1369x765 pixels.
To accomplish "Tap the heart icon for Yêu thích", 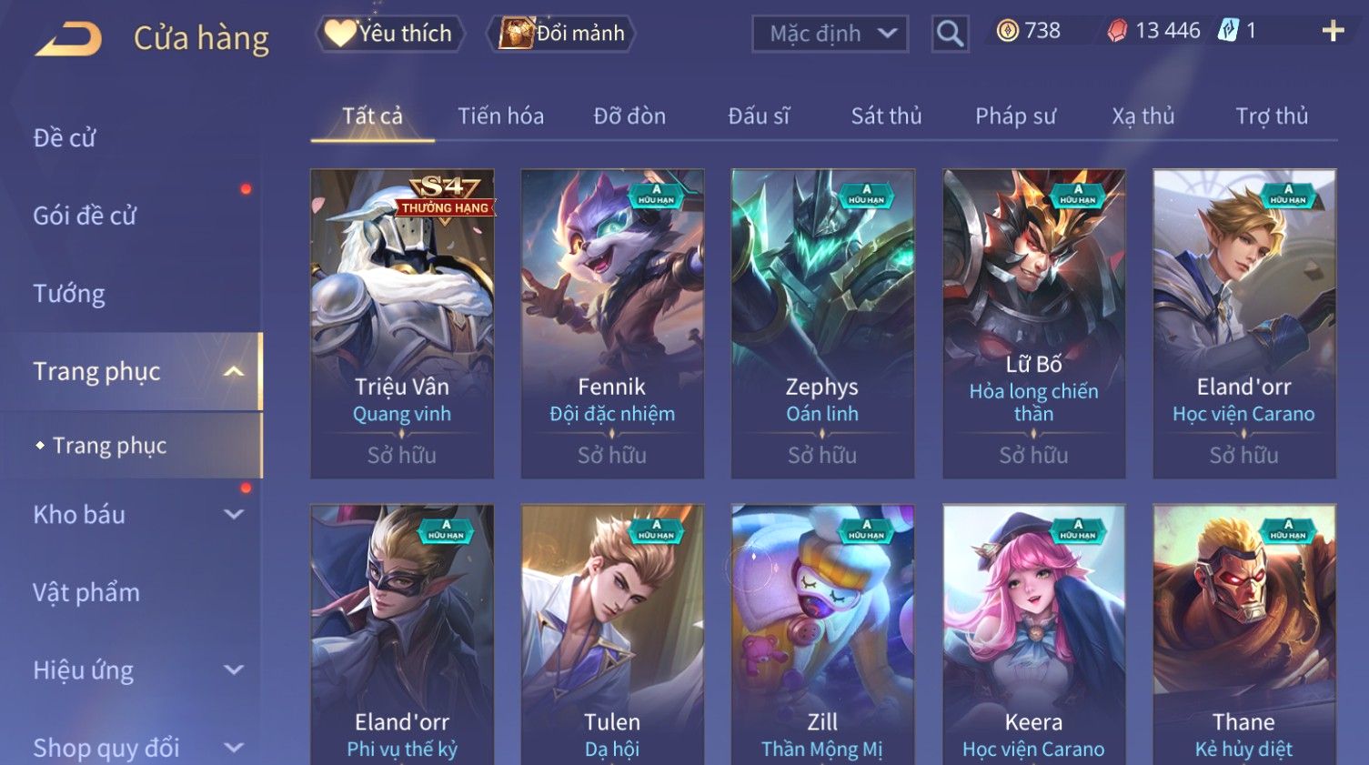I will pos(340,34).
